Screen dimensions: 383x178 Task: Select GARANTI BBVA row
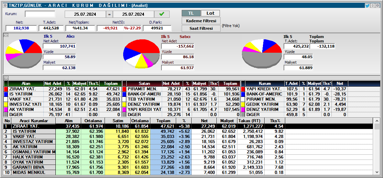coord(188,167)
